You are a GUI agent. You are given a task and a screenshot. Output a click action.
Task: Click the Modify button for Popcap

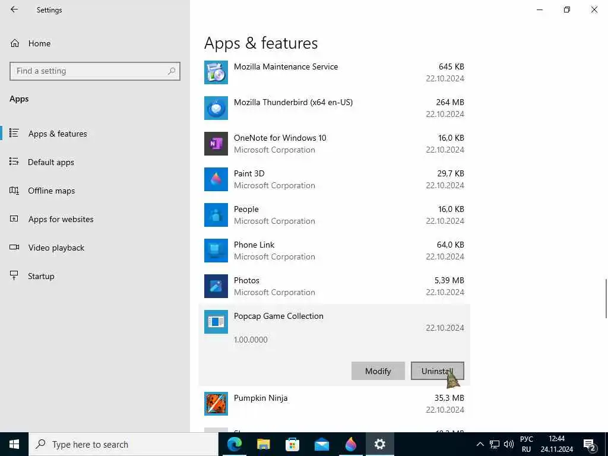(x=378, y=371)
